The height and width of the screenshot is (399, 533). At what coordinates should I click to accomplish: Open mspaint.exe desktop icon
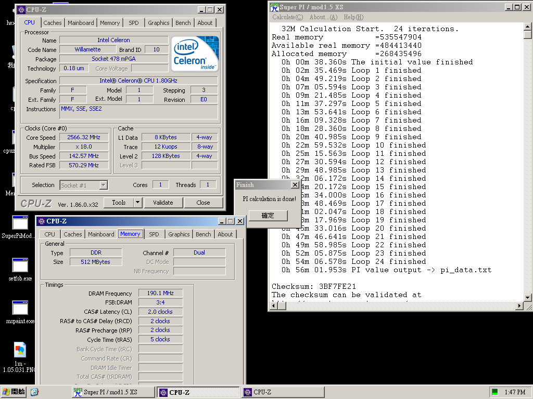[x=20, y=308]
